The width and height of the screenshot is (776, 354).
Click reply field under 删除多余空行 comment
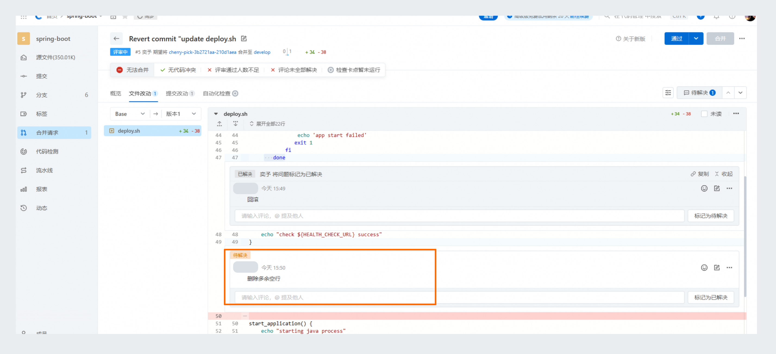[x=459, y=297]
